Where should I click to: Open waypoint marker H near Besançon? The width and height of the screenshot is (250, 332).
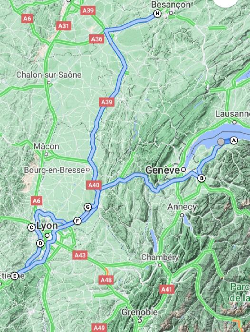pos(157,14)
